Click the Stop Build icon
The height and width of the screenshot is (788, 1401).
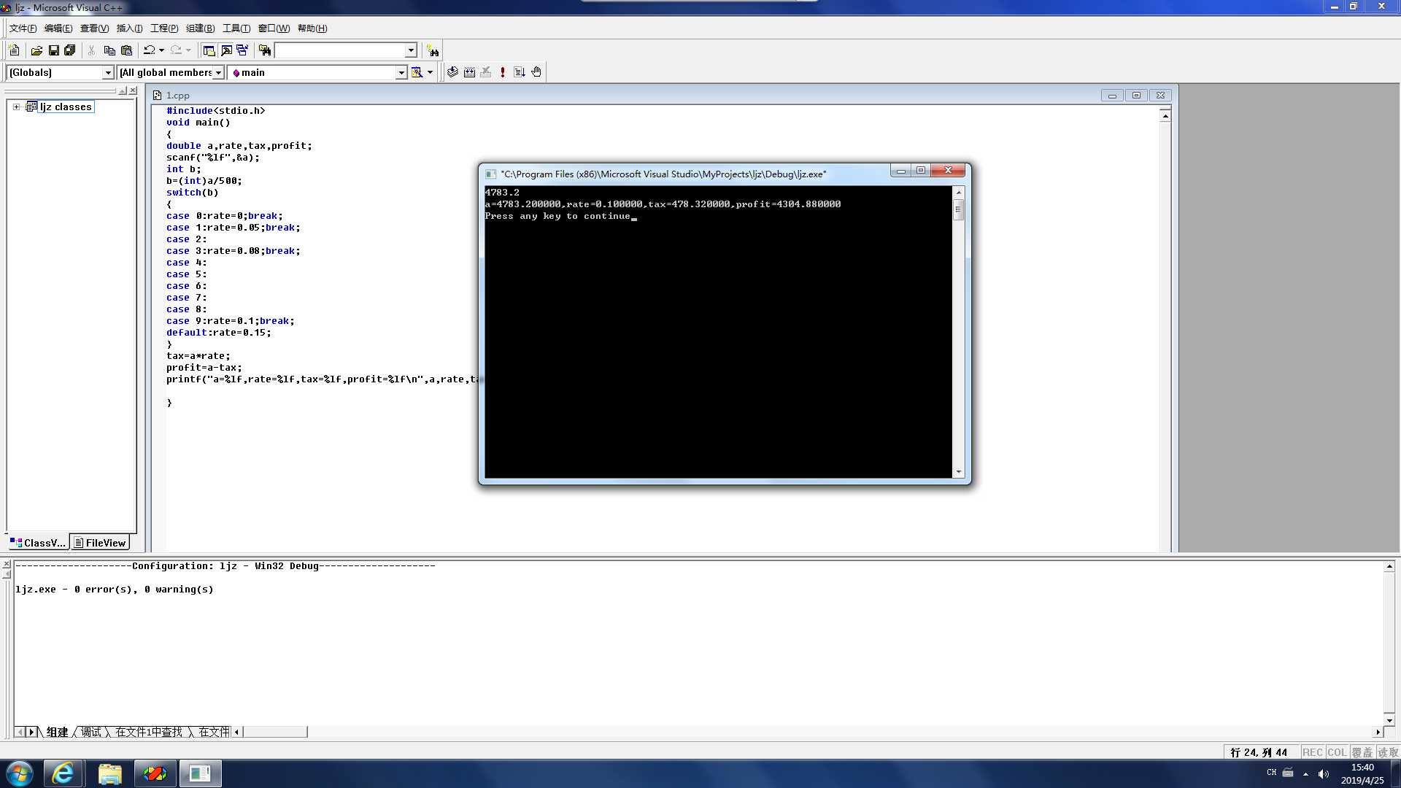point(486,72)
